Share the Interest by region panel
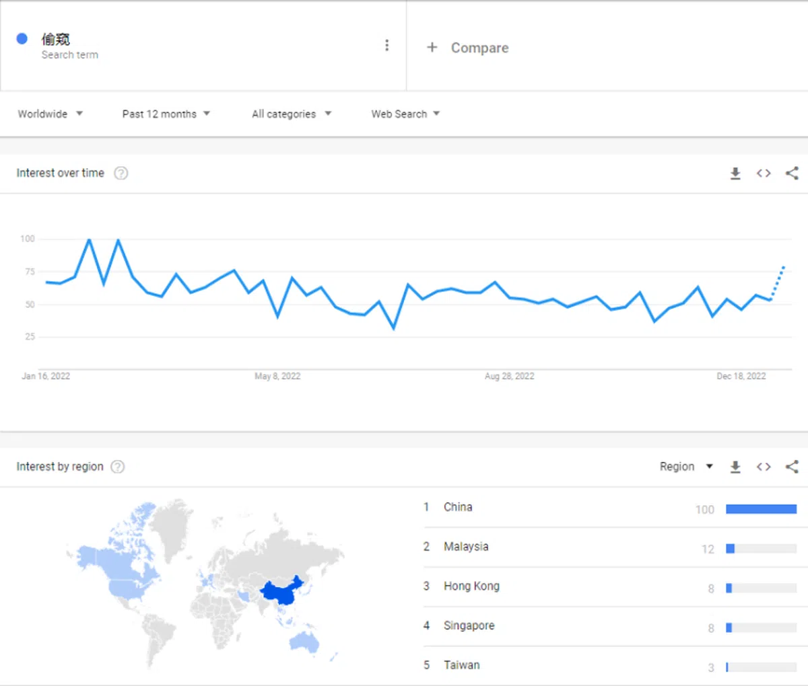This screenshot has height=686, width=808. [791, 466]
